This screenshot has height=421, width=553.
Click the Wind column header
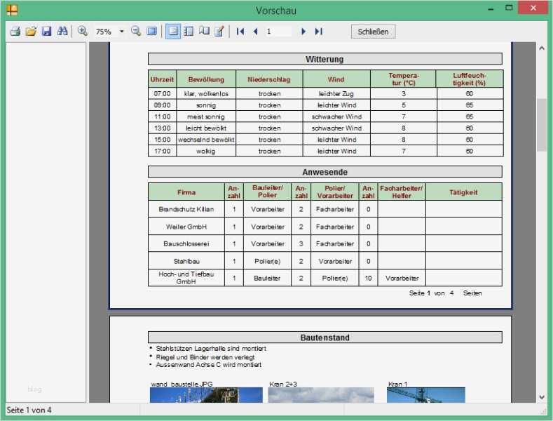point(336,79)
